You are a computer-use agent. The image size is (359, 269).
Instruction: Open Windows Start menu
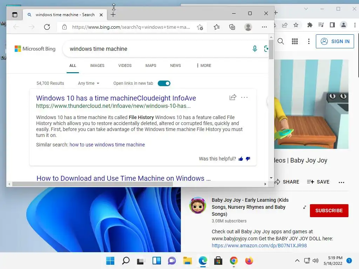tap(110, 261)
